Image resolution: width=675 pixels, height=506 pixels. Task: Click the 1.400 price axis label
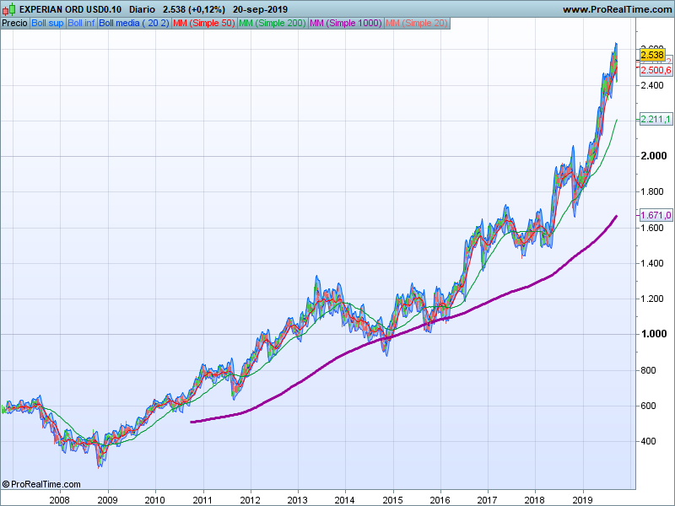[x=652, y=263]
